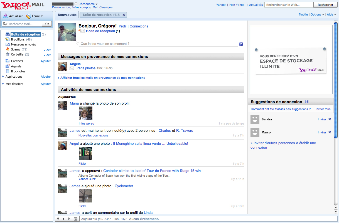Click the Inviter tous link

(x=323, y=109)
